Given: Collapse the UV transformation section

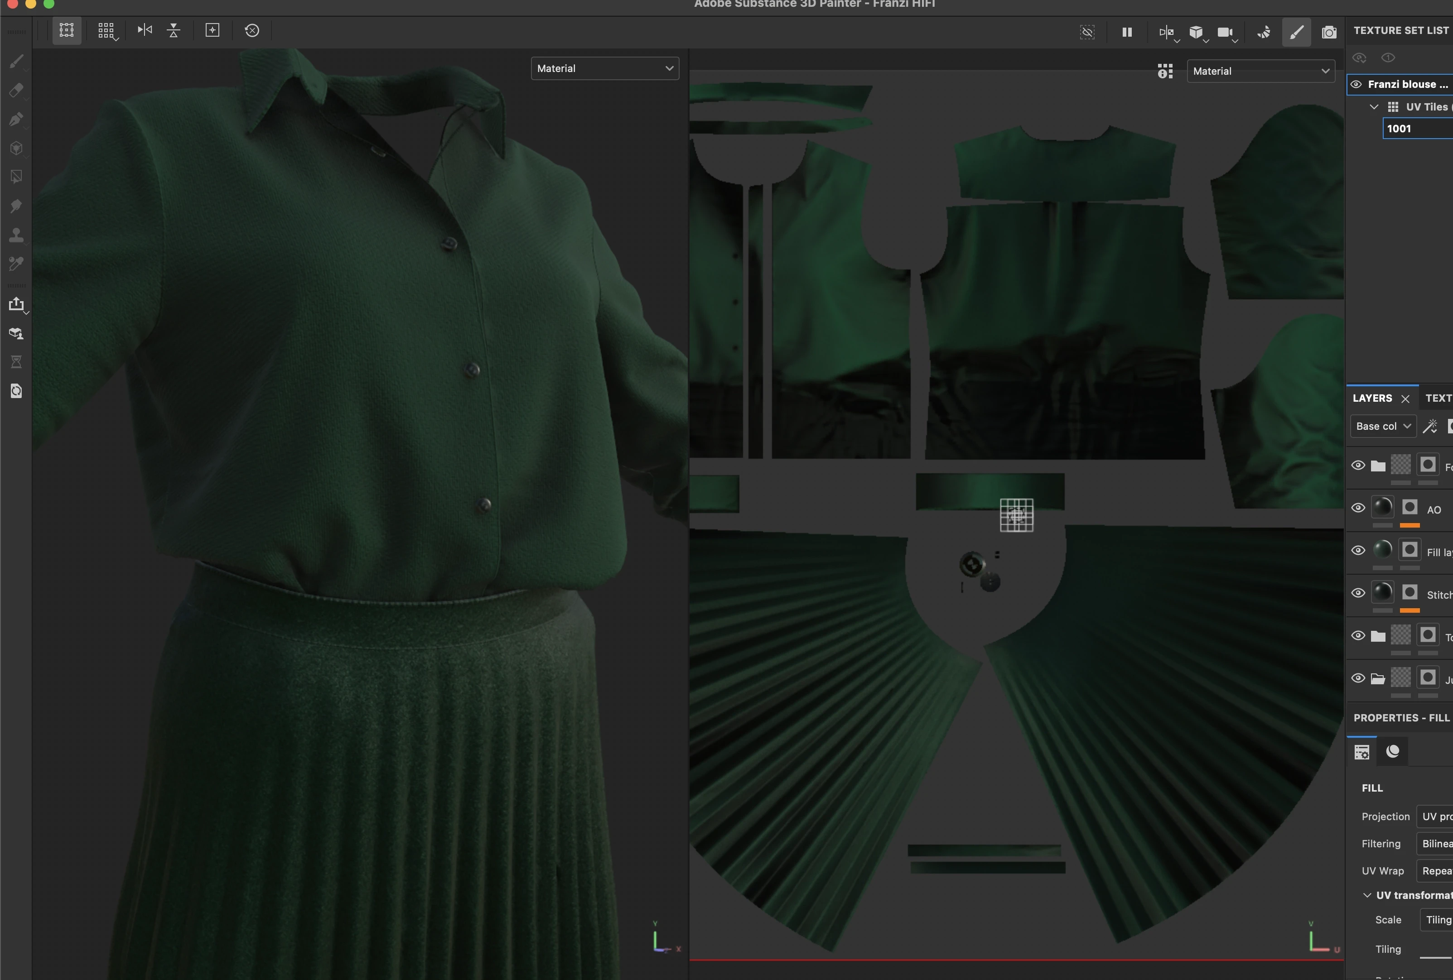Looking at the screenshot, I should coord(1367,896).
